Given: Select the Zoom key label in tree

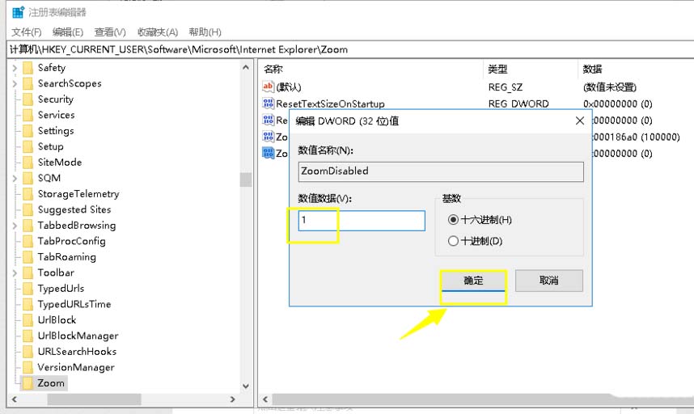Looking at the screenshot, I should (x=51, y=383).
